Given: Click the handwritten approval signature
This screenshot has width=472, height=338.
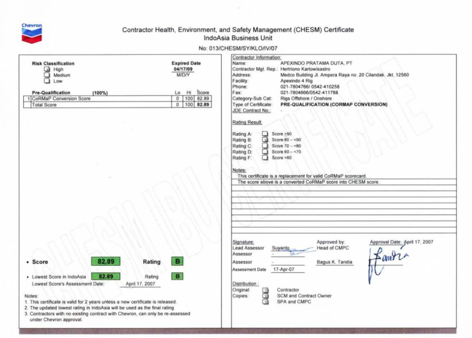Looking at the screenshot, I should (x=388, y=264).
